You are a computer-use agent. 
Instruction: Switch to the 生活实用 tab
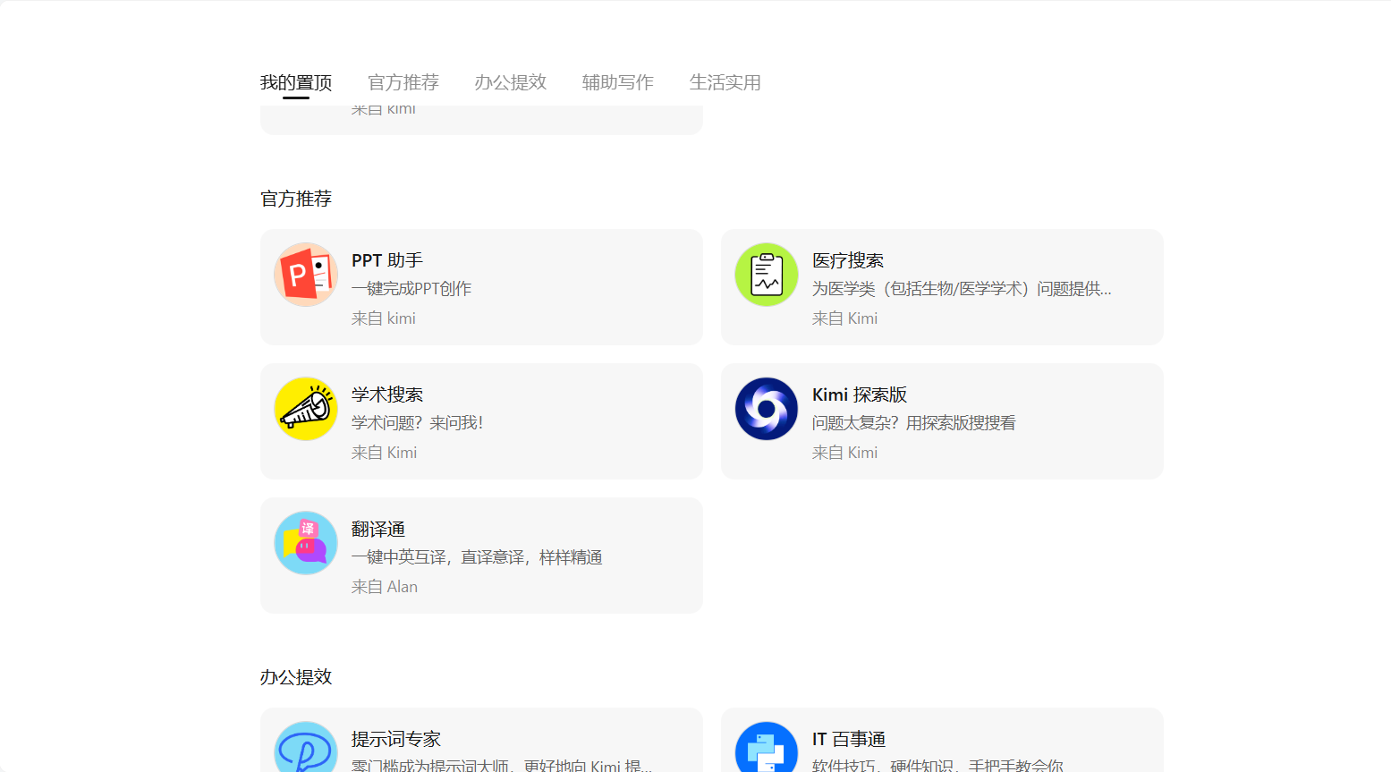pyautogui.click(x=725, y=81)
